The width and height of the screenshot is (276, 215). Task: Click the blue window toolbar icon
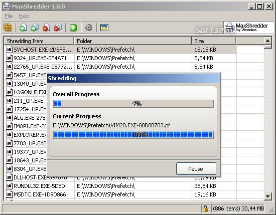point(104,28)
